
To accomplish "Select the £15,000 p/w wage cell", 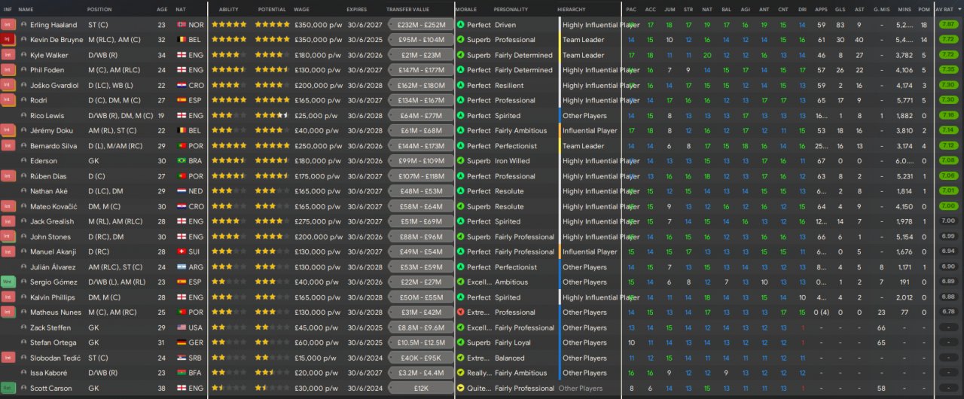I will [x=316, y=358].
